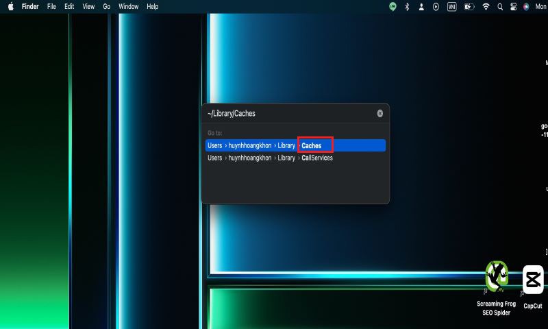Open the Bluetooth status menu

point(406,6)
